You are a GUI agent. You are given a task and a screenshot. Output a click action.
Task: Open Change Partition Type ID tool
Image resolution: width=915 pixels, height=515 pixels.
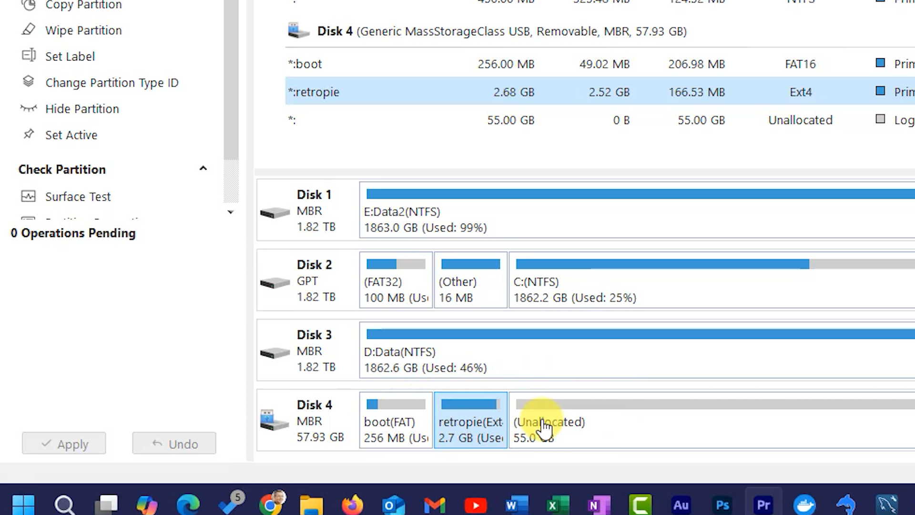(112, 82)
